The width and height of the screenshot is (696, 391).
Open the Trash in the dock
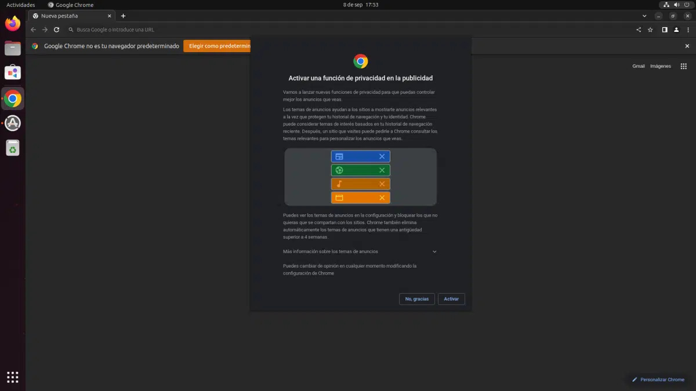coord(13,148)
